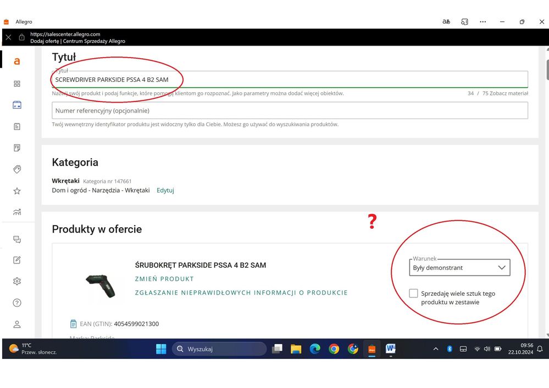Open notifications bell in taskbar

pyautogui.click(x=540, y=349)
